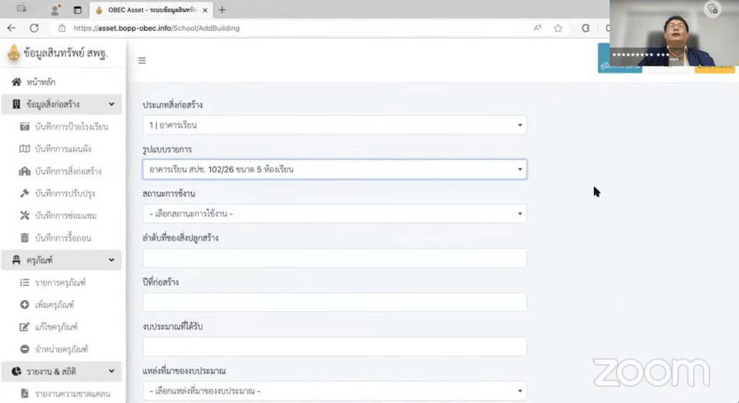This screenshot has width=739, height=403.
Task: Open รายงานความขาดแคลน link
Action: [x=73, y=394]
